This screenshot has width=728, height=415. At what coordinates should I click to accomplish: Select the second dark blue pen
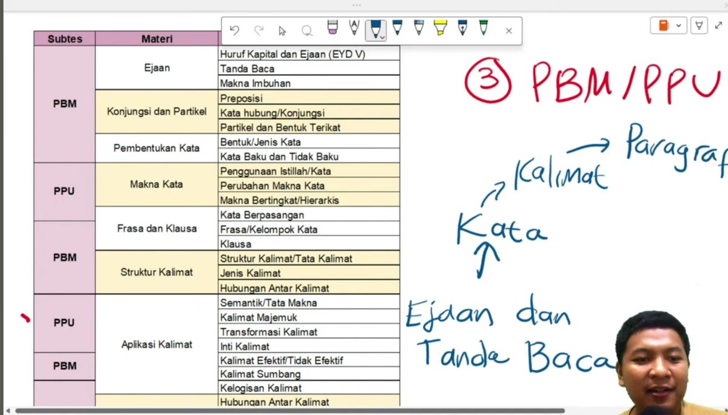[x=397, y=28]
